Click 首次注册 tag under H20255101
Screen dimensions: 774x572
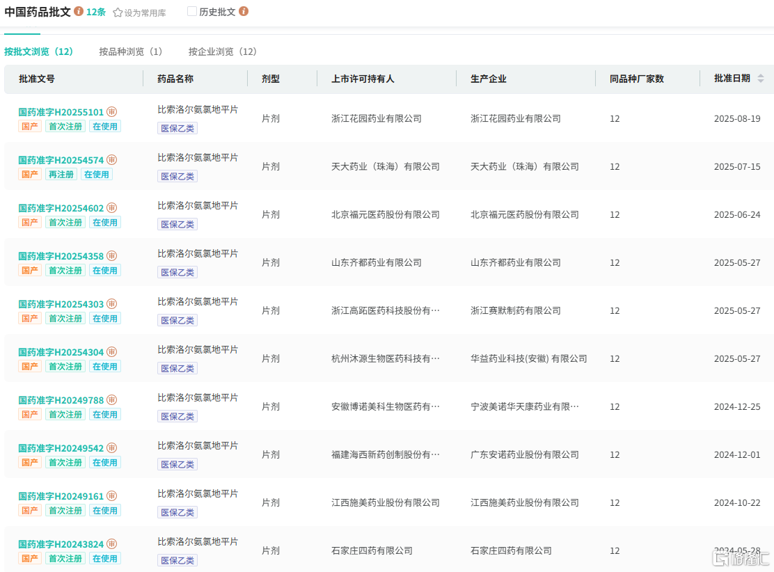pos(65,127)
